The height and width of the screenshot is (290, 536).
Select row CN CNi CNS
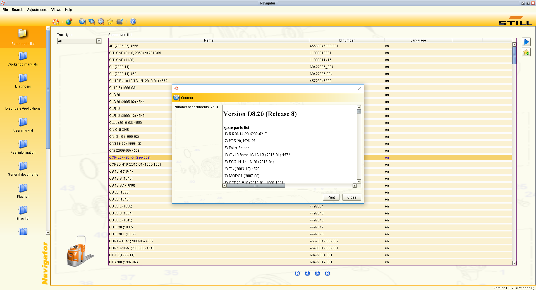[140, 130]
